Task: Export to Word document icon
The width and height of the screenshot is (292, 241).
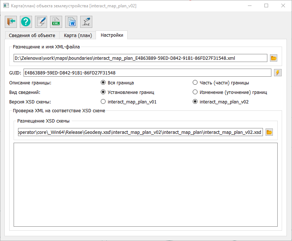Action: pos(71,22)
